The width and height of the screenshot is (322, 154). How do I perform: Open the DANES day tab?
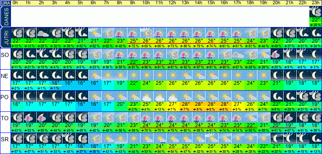[x=5, y=17]
